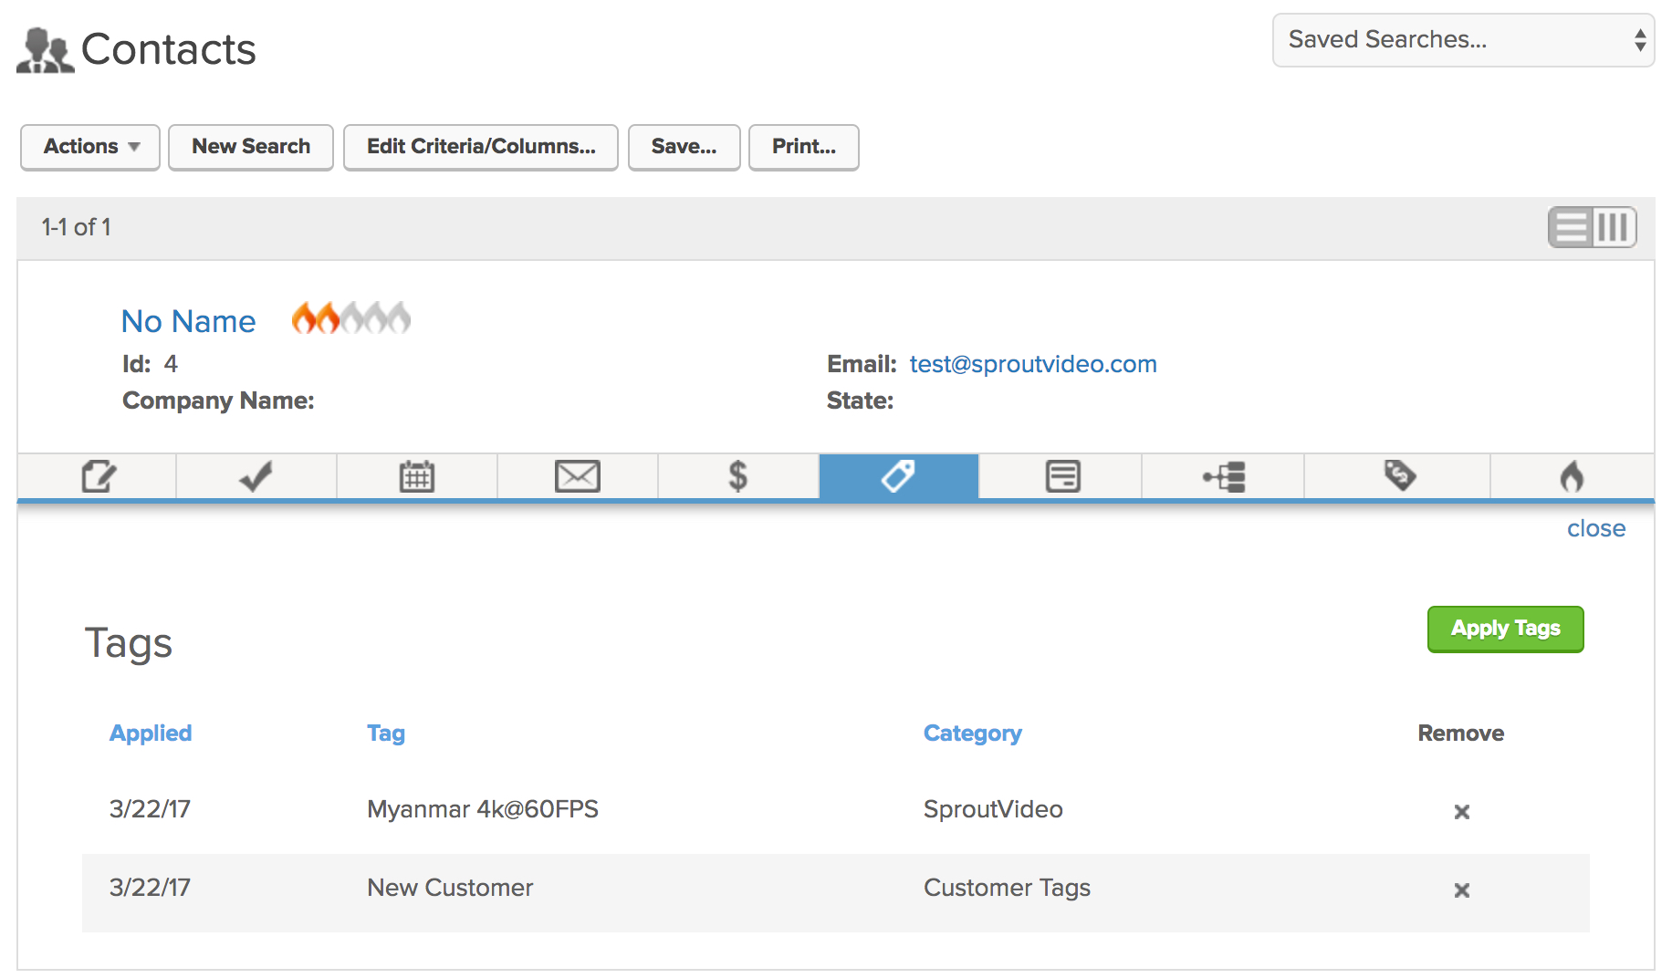This screenshot has height=978, width=1672.
Task: Remove the New Customer tag
Action: coord(1461,890)
